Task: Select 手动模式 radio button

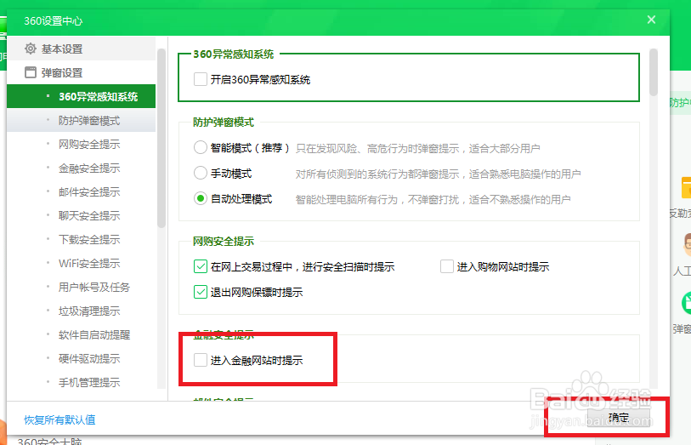Action: 201,173
